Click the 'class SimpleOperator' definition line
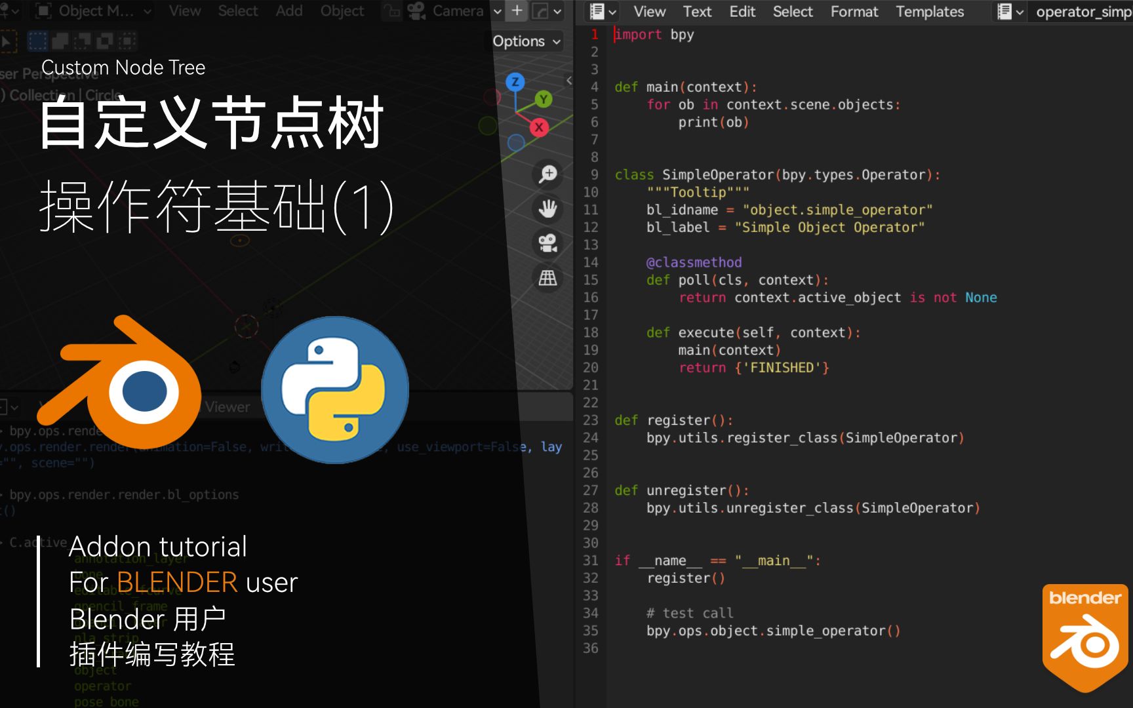Image resolution: width=1133 pixels, height=708 pixels. click(x=778, y=174)
